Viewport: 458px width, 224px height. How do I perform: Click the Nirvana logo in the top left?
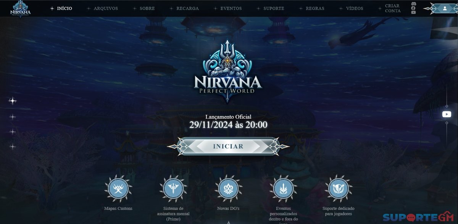click(x=21, y=8)
